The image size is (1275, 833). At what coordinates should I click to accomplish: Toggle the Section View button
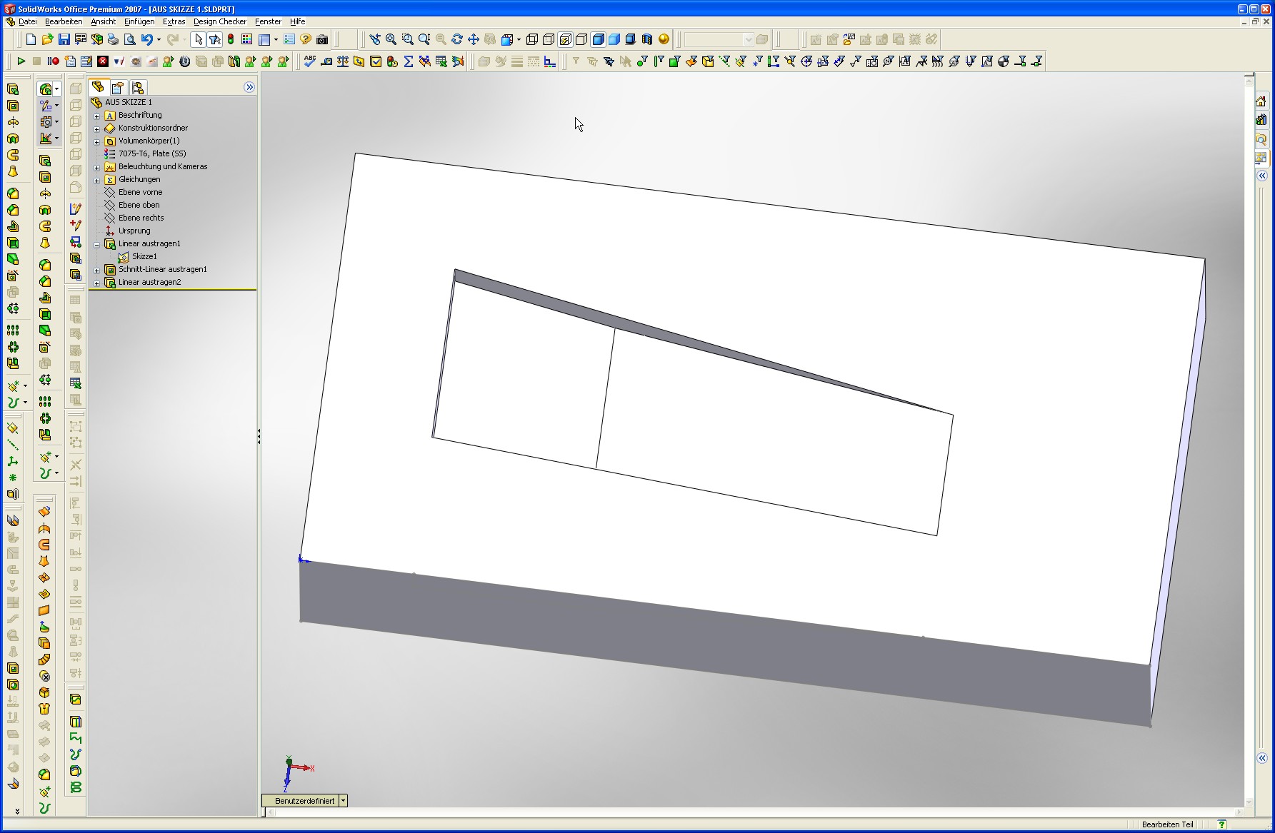click(647, 39)
